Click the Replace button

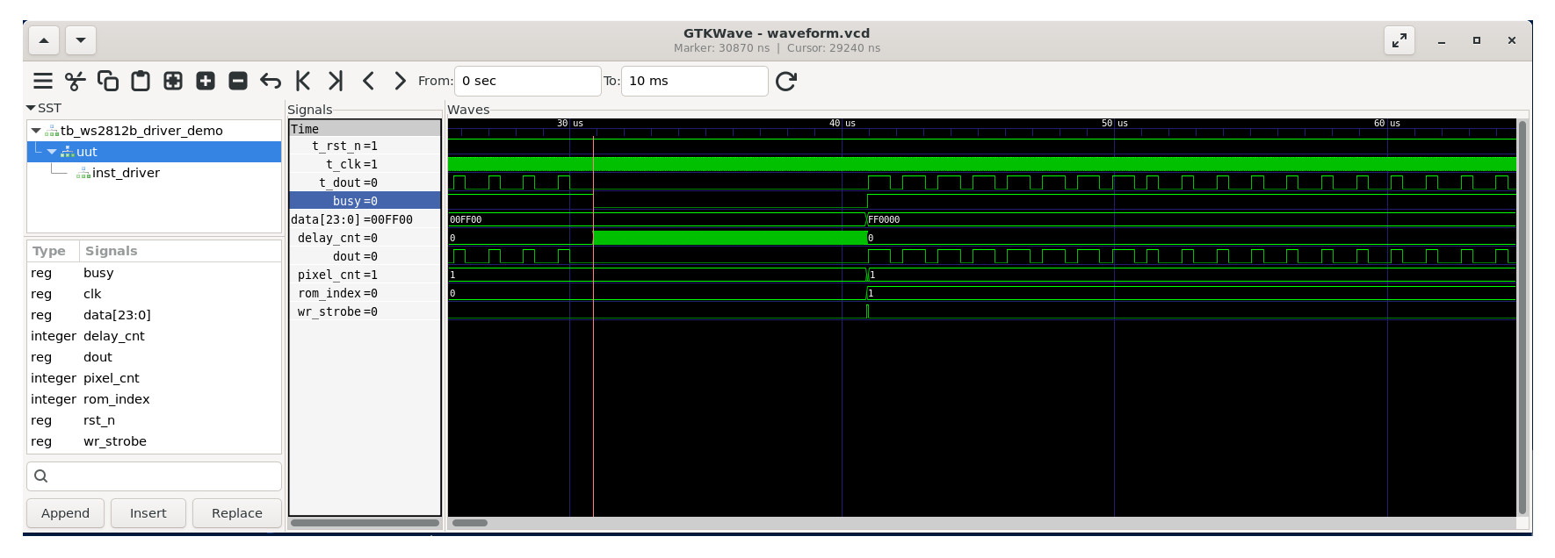point(237,513)
